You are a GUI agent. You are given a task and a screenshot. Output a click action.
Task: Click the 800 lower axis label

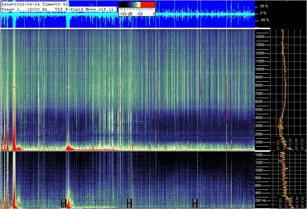pyautogui.click(x=258, y=178)
